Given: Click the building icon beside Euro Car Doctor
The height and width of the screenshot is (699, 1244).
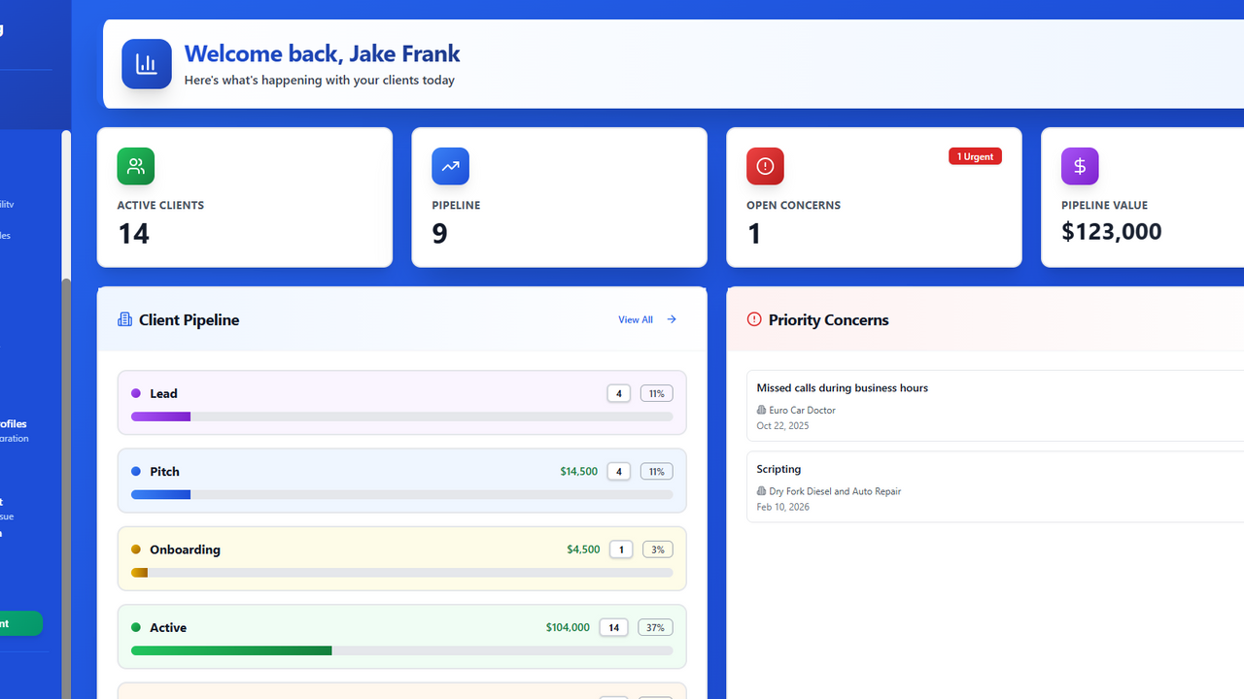Looking at the screenshot, I should click(x=762, y=410).
